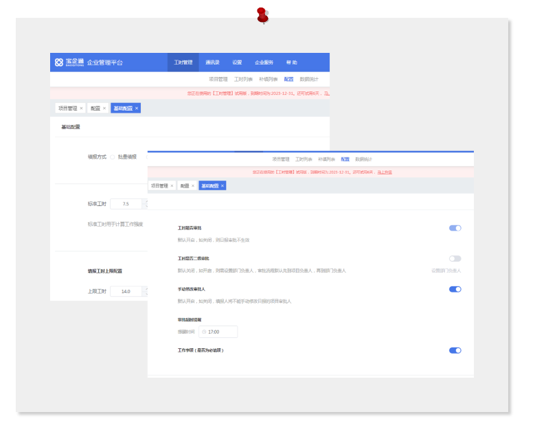Select 配置 in the front window sub-navigation
Screen dimensions: 535x423
pos(345,159)
